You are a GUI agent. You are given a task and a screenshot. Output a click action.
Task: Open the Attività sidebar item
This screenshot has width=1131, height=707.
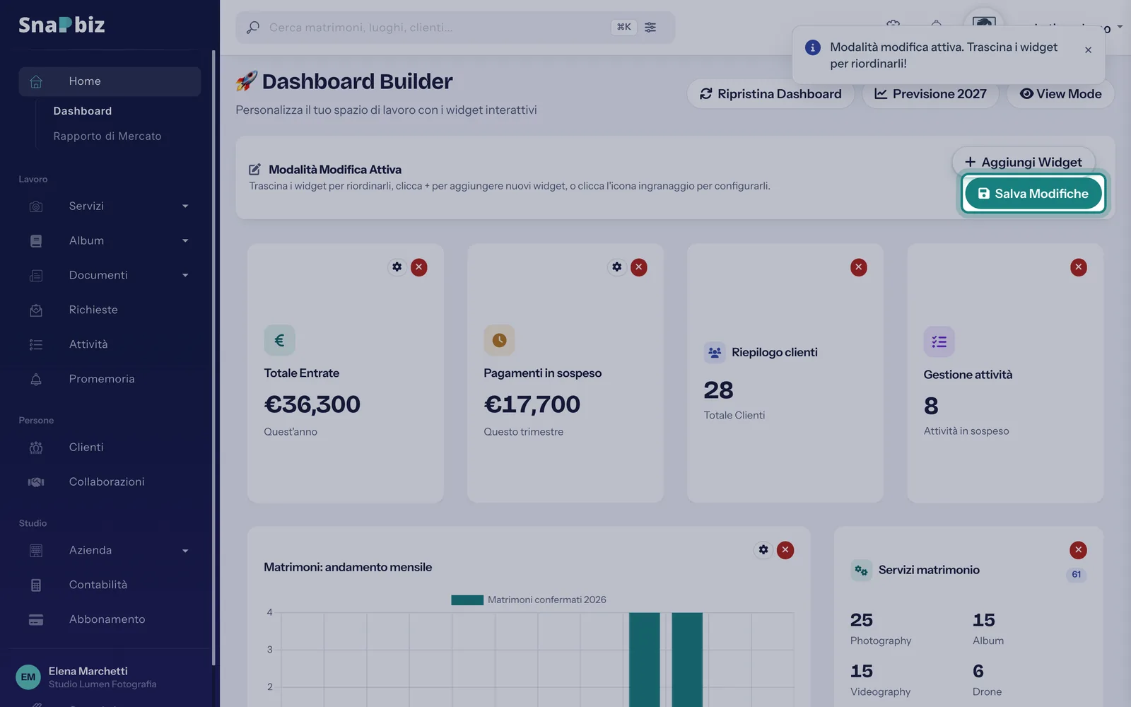point(110,345)
